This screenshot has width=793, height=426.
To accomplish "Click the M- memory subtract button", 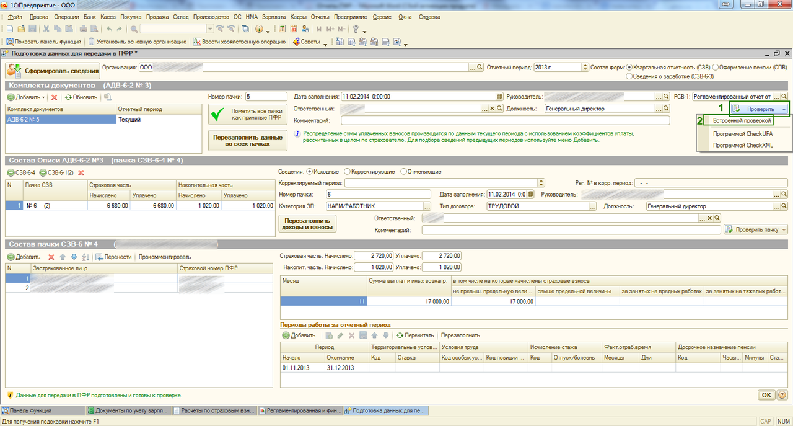I will click(342, 29).
